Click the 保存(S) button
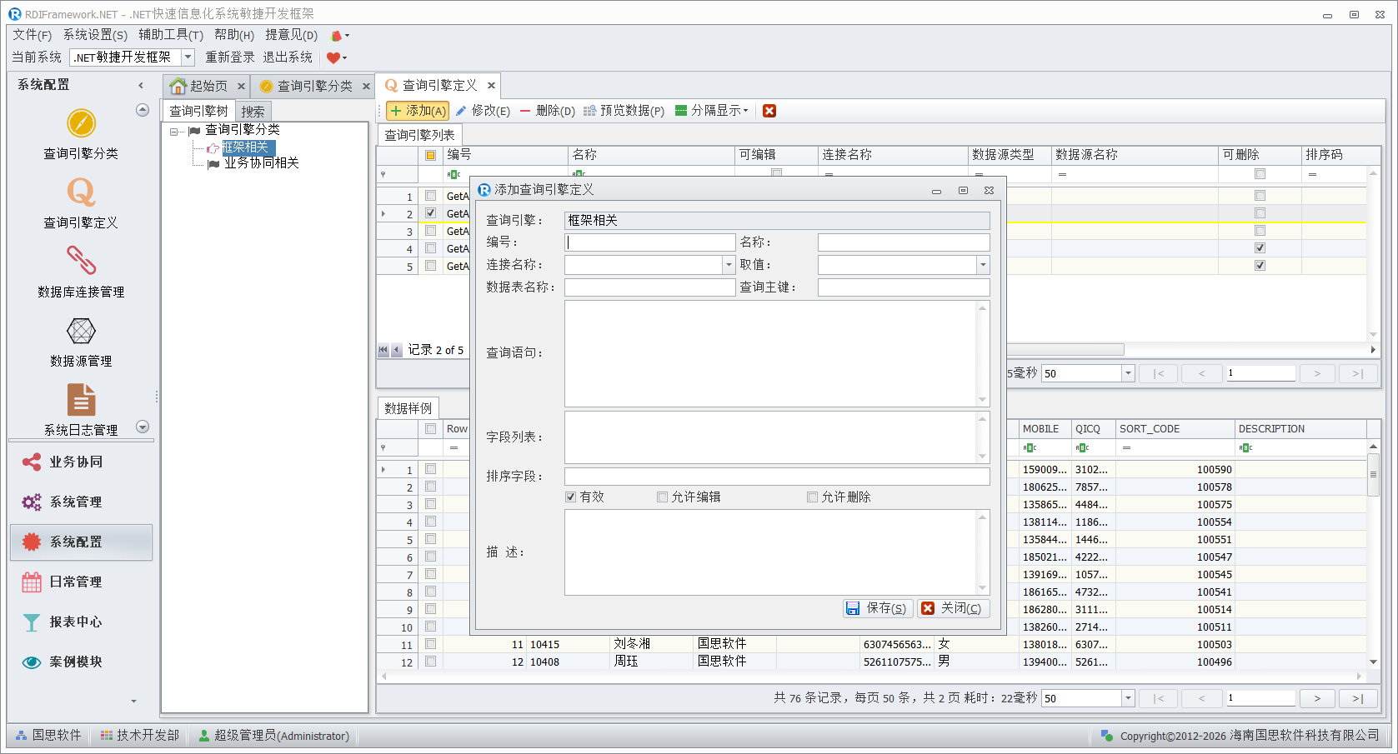Image resolution: width=1398 pixels, height=754 pixels. (877, 608)
